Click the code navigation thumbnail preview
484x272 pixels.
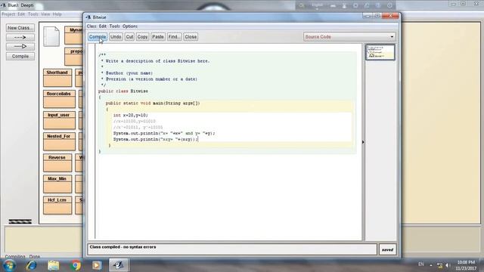coord(380,52)
